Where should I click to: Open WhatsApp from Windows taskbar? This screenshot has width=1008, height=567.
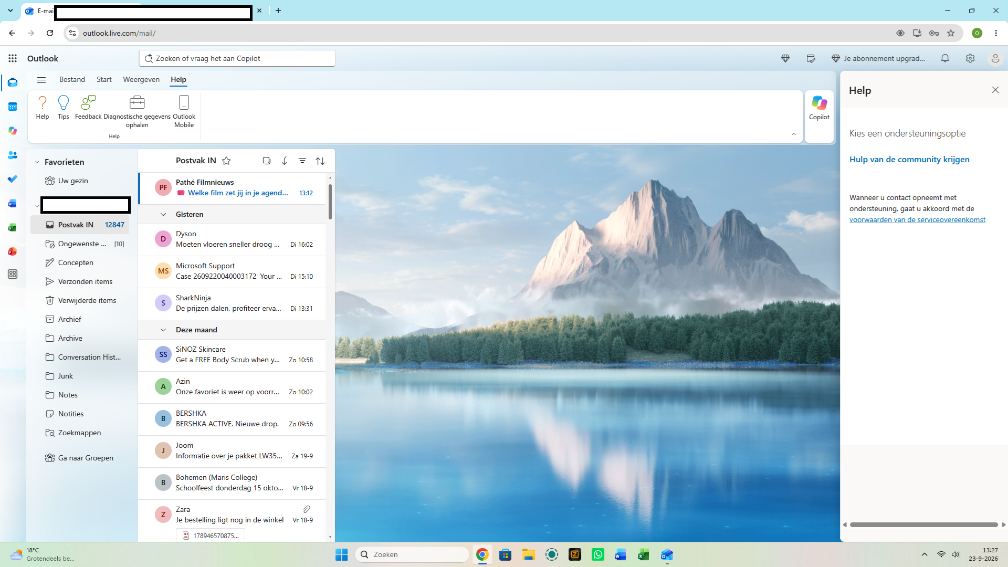point(598,554)
